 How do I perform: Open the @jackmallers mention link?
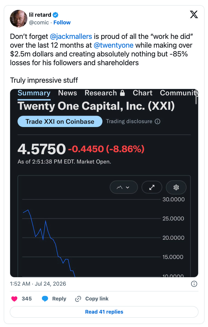(x=71, y=36)
